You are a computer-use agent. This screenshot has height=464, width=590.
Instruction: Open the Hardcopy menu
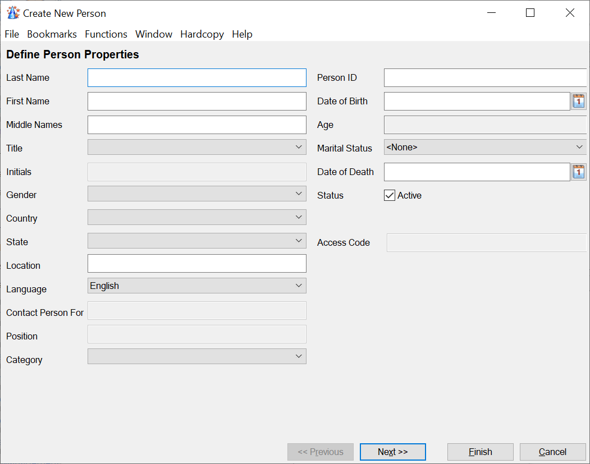coord(202,34)
